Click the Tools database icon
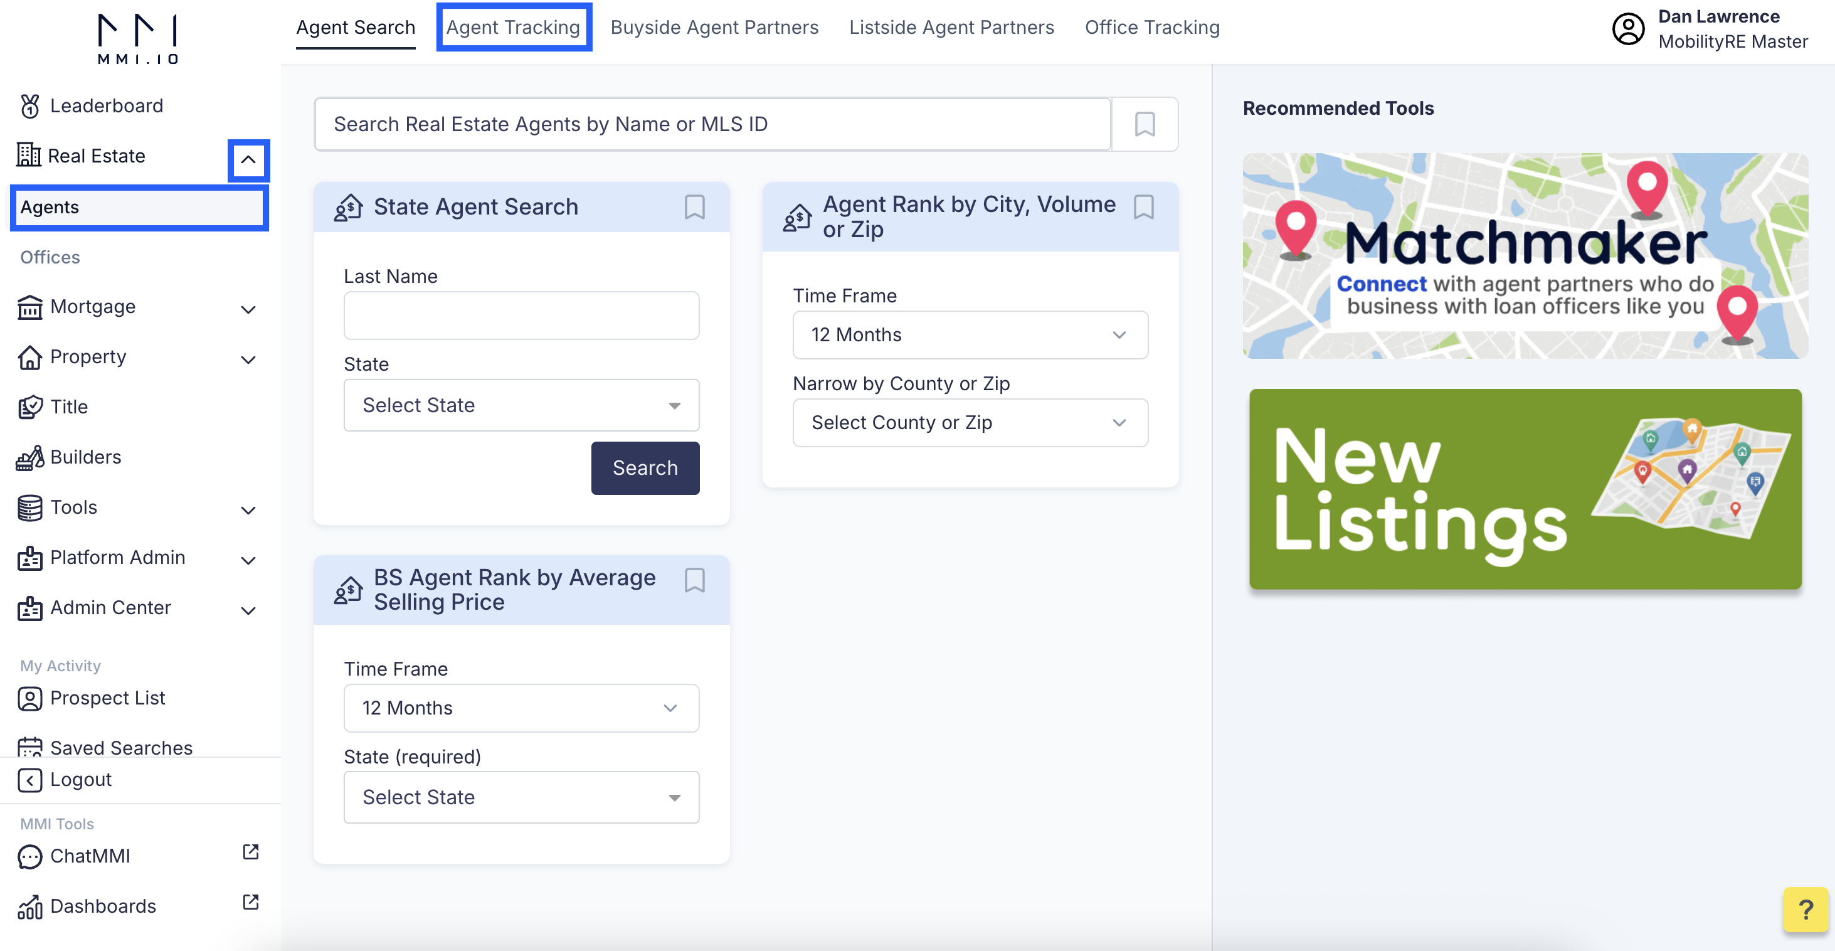 (29, 507)
